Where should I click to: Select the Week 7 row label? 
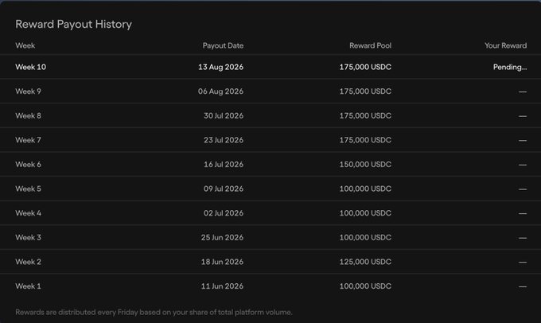coord(28,140)
